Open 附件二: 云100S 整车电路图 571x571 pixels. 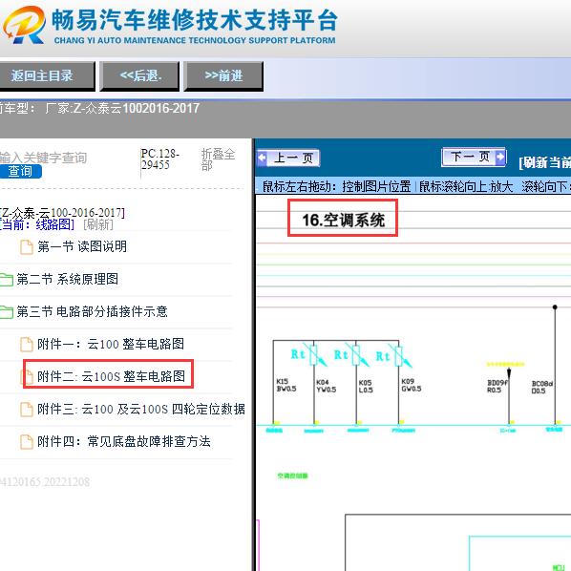pos(111,376)
